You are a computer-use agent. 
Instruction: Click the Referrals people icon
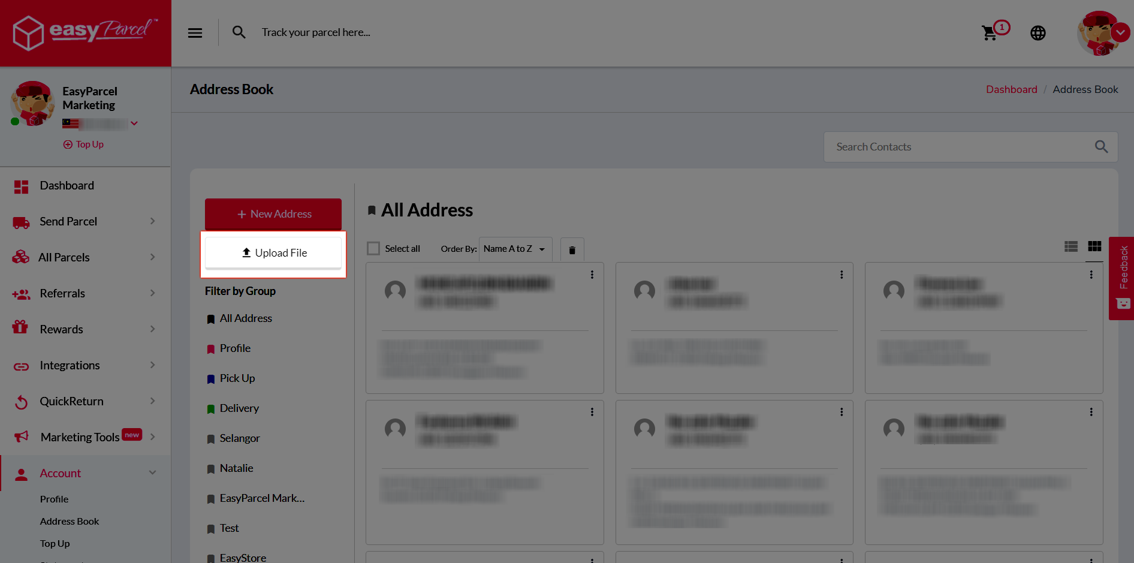[21, 294]
